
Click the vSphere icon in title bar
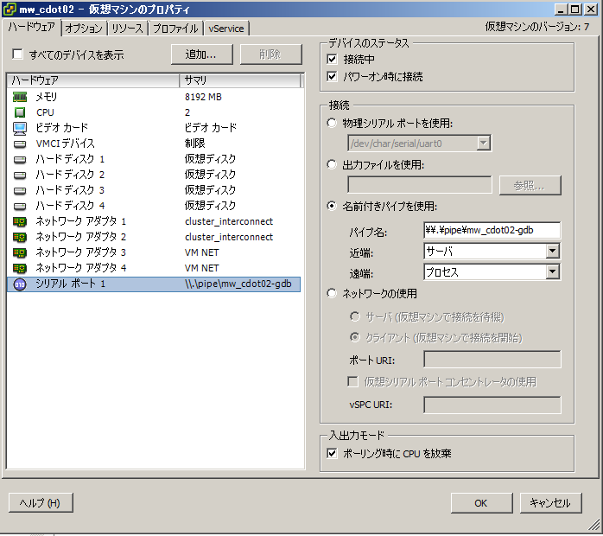pyautogui.click(x=10, y=10)
